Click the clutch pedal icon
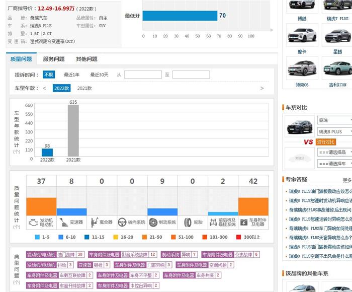Image resolution: width=352 pixels, height=292 pixels. click(x=95, y=223)
